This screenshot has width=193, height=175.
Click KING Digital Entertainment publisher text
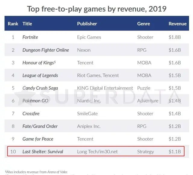point(105,88)
